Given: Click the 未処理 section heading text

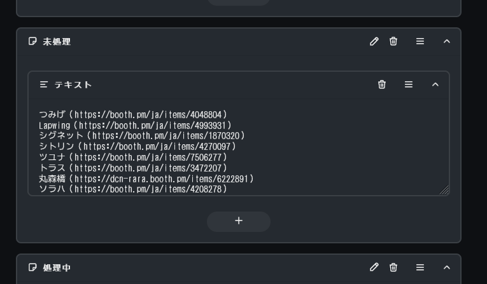Looking at the screenshot, I should (x=57, y=41).
